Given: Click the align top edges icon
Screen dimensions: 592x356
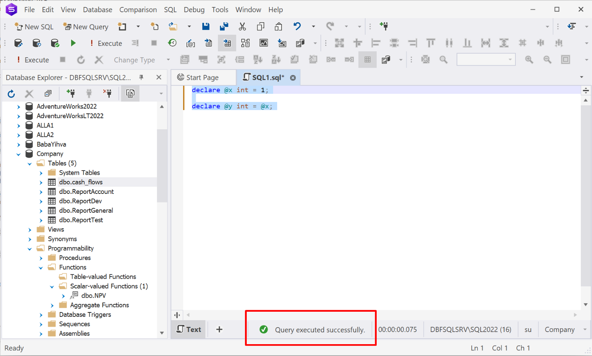Looking at the screenshot, I should (430, 43).
